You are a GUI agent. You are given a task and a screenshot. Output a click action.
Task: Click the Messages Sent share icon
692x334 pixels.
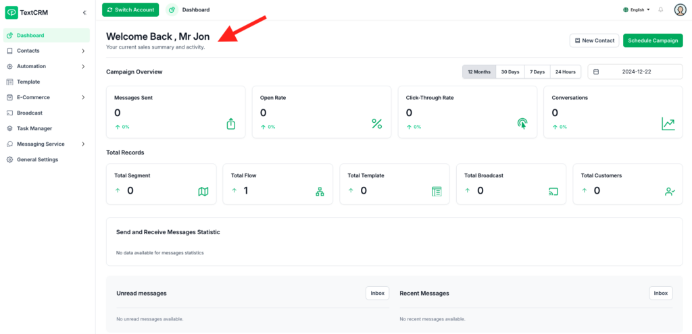(x=231, y=123)
